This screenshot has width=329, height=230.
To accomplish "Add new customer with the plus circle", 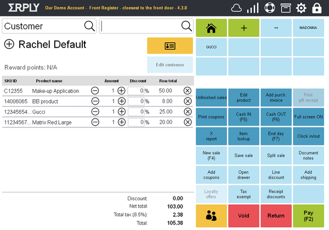I will [9, 44].
